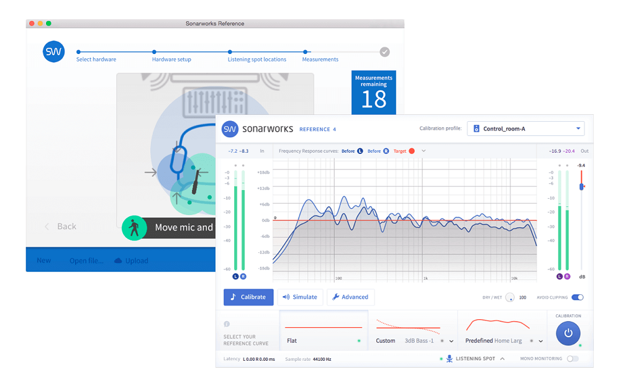
Task: Click the walking person icon
Action: [134, 228]
